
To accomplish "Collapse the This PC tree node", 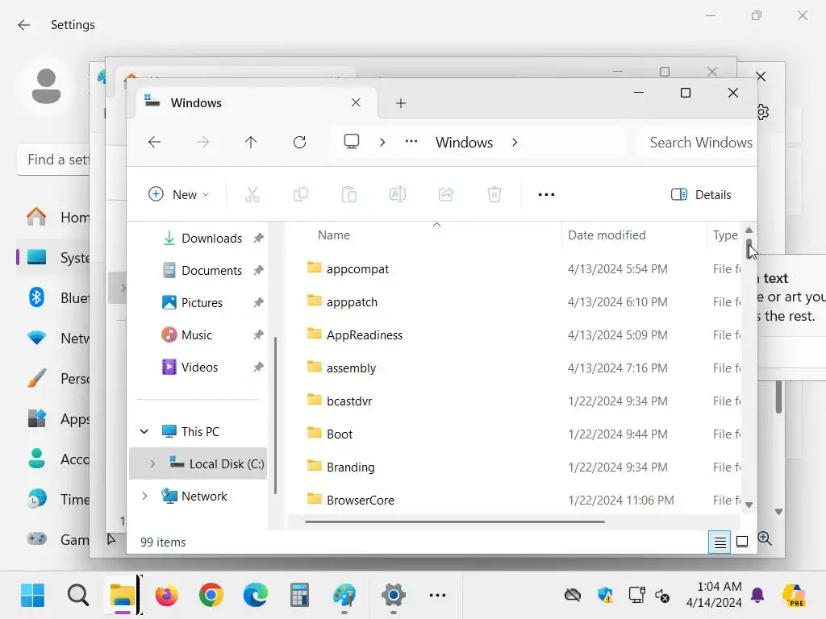I will (144, 432).
